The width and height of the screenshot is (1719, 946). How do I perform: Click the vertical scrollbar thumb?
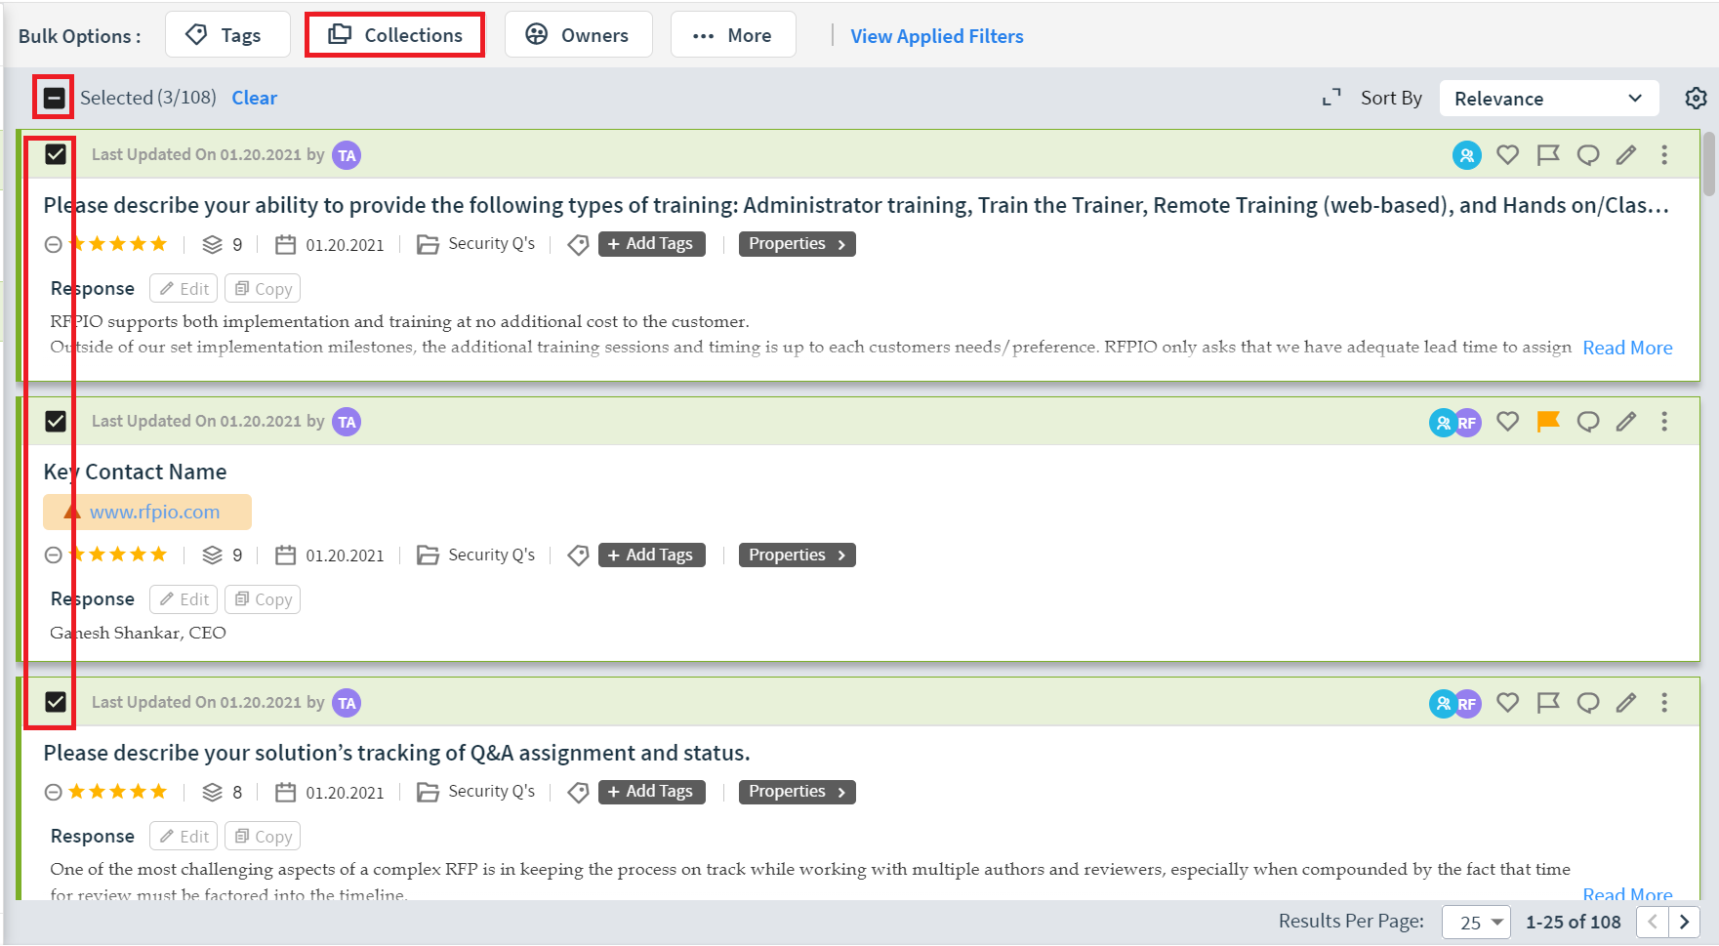tap(1708, 164)
